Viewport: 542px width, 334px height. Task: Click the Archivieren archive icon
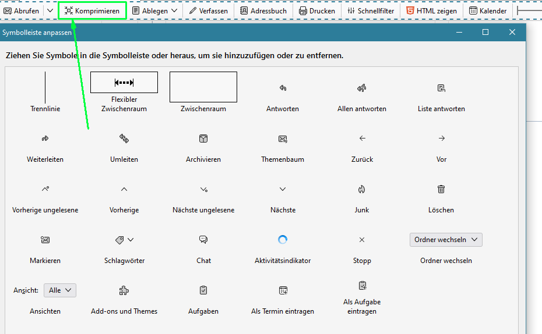click(x=203, y=138)
